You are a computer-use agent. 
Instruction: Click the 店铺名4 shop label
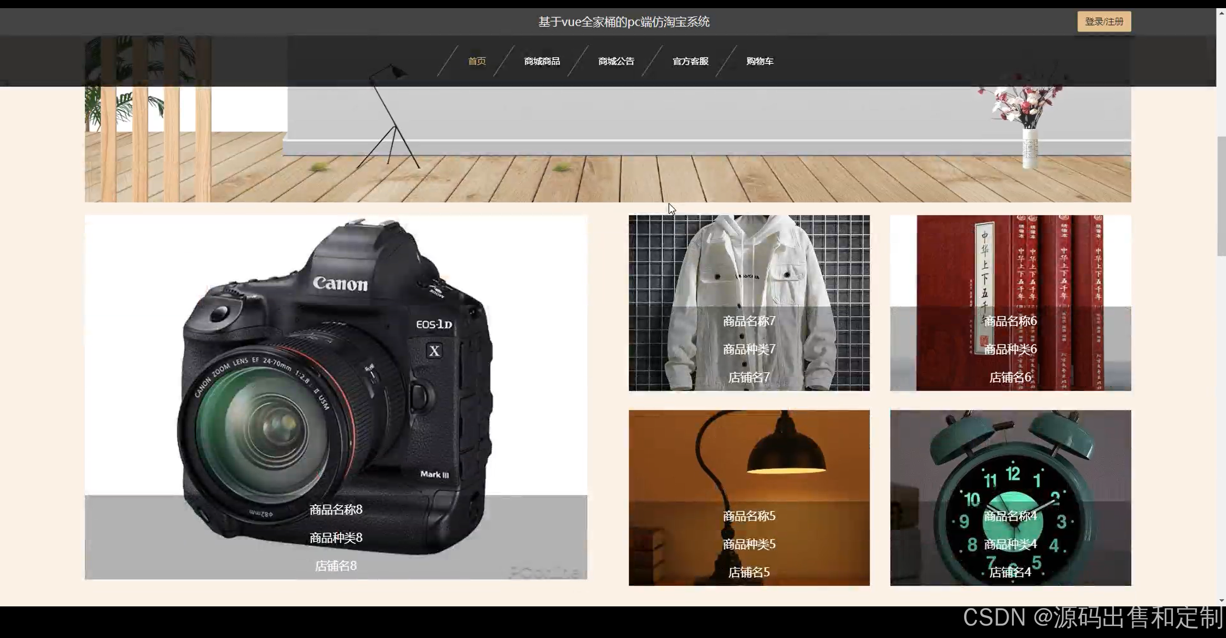click(1010, 572)
